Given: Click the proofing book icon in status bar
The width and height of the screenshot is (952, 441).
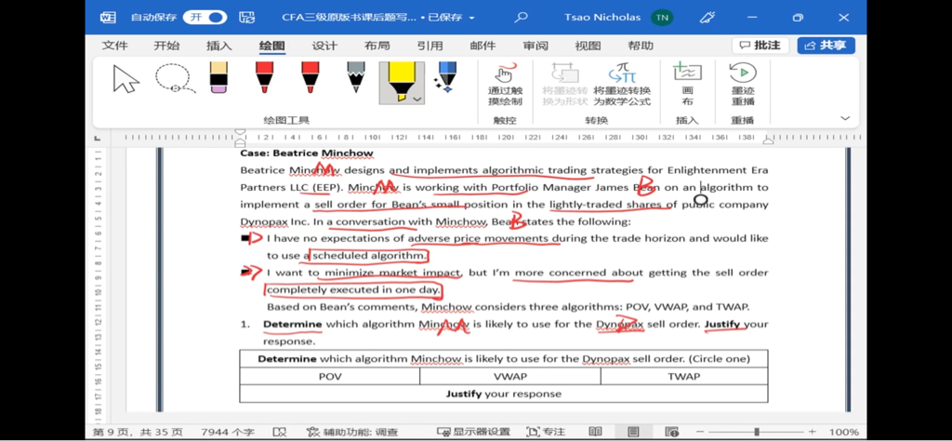Looking at the screenshot, I should pos(279,432).
